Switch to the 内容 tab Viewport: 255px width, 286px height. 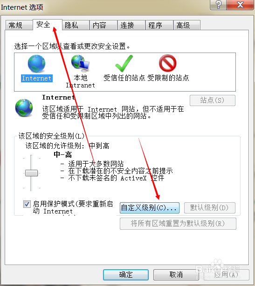[x=103, y=25]
